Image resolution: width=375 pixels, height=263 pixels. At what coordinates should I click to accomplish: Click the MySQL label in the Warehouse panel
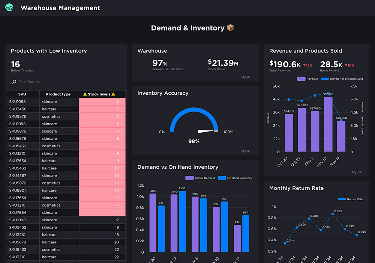(247, 77)
